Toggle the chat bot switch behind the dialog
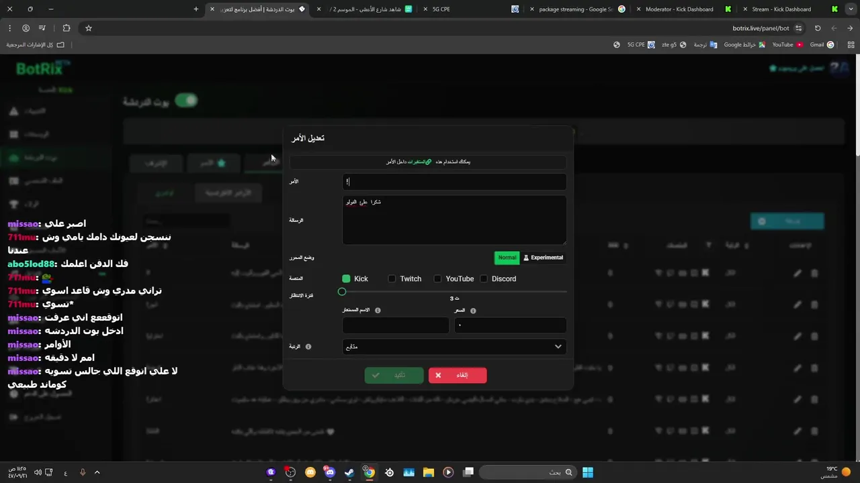860x483 pixels. click(x=186, y=101)
